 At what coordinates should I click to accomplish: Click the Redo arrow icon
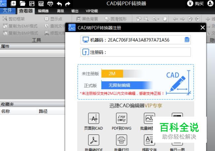point(68,4)
